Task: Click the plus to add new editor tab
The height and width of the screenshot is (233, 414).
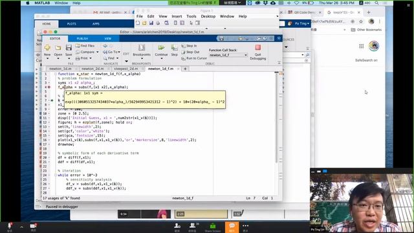Action: 185,69
